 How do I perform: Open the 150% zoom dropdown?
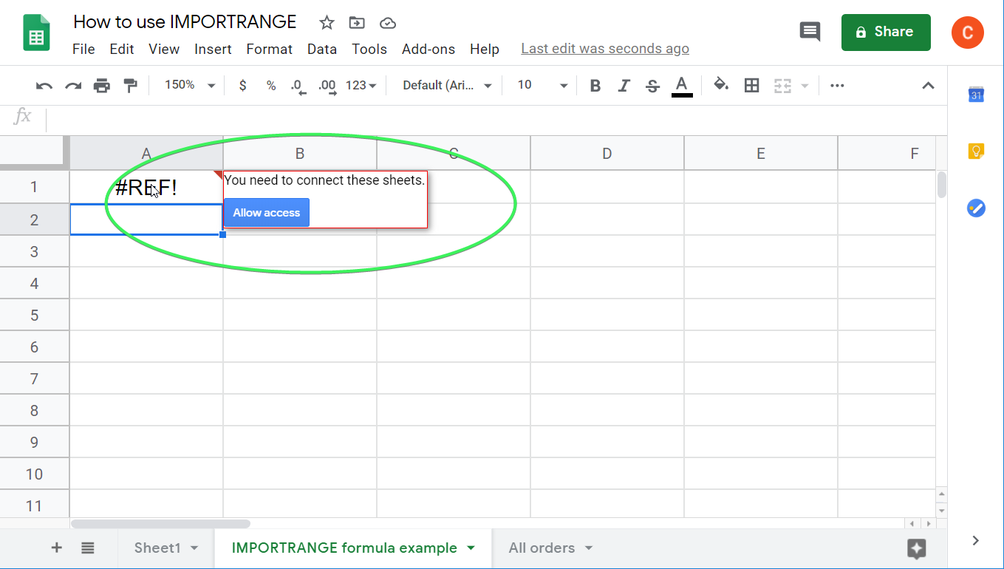coord(189,86)
